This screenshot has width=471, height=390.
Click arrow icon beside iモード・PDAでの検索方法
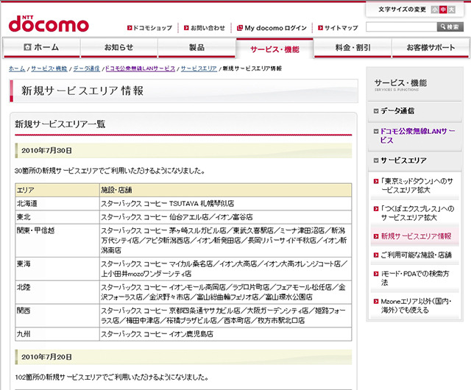(376, 274)
